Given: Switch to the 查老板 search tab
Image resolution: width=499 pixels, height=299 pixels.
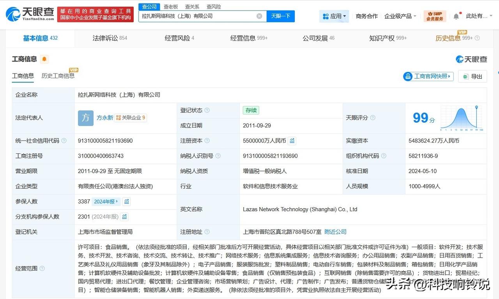Looking at the screenshot, I should tap(171, 7).
